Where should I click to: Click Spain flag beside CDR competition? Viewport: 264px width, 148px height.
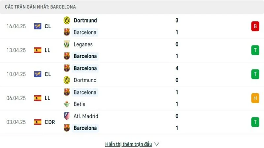pos(38,122)
